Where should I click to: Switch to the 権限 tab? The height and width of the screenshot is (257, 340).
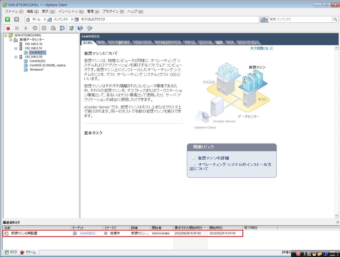219,43
